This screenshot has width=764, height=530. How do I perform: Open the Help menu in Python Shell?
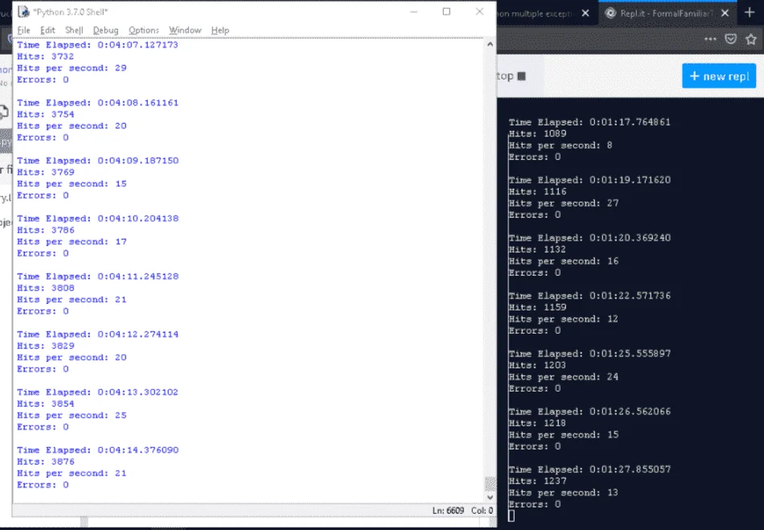tap(220, 31)
